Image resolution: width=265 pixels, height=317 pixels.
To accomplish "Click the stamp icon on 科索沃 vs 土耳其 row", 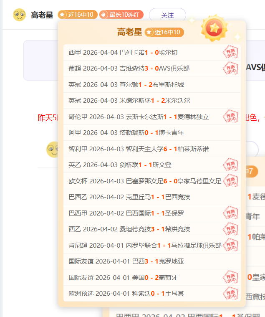I will tap(230, 293).
